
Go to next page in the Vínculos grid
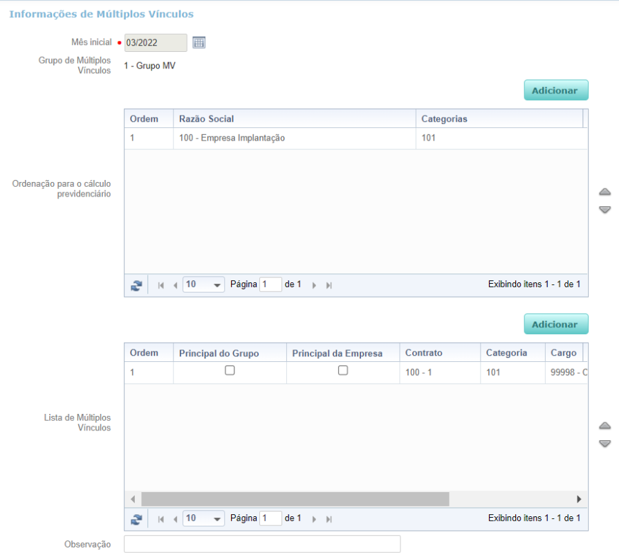point(314,519)
